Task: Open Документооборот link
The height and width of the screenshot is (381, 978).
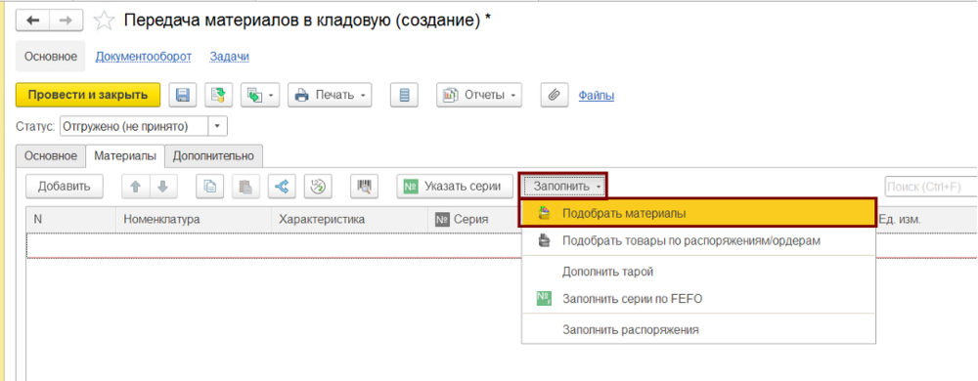Action: [x=144, y=57]
